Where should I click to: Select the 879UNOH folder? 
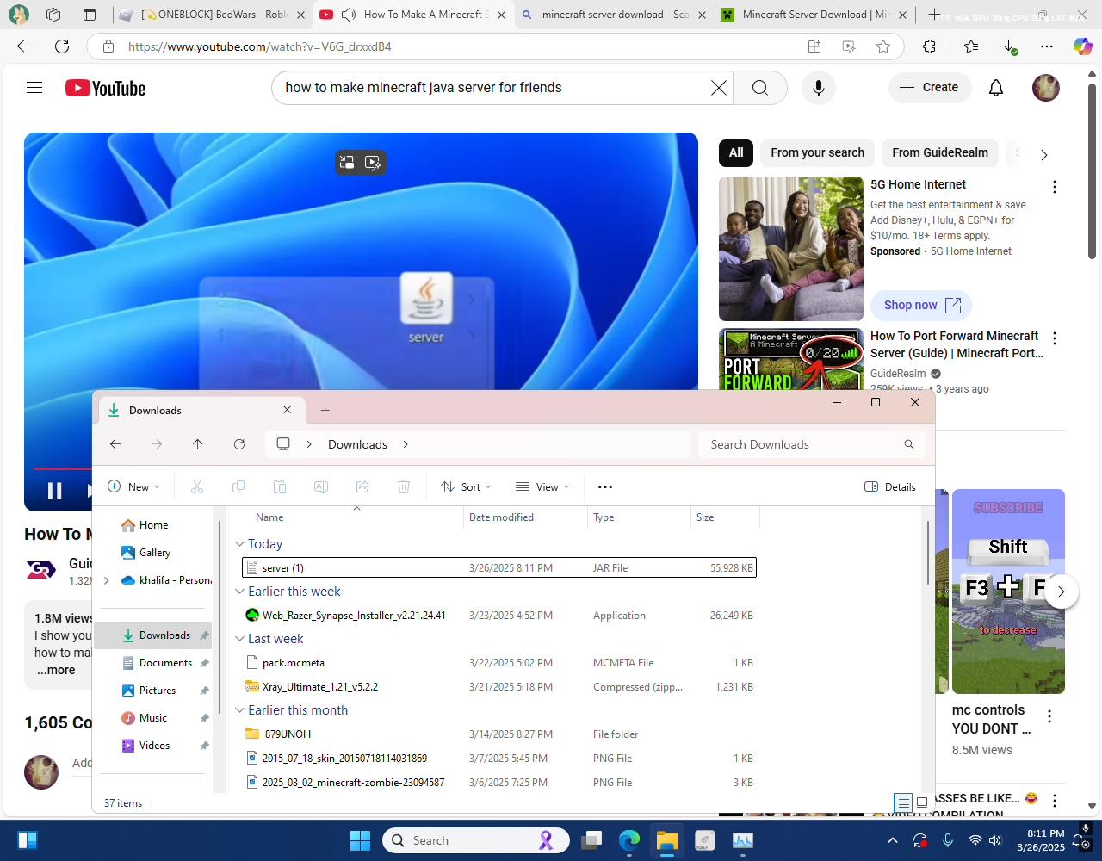pos(499,734)
